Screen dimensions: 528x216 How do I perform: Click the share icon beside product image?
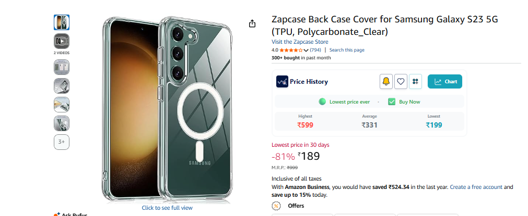(252, 24)
